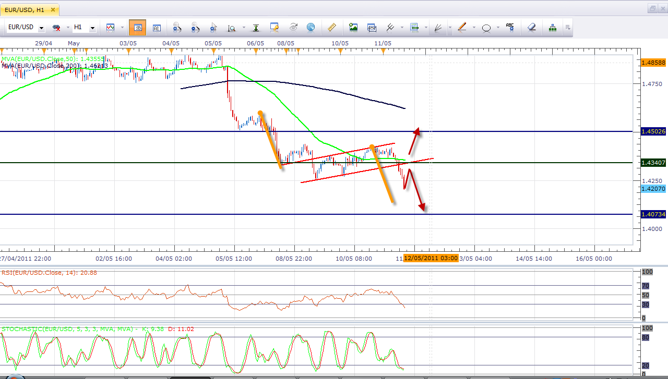Select the vertical zoom magnifier tool
Image resolution: width=668 pixels, height=379 pixels.
pos(231,28)
